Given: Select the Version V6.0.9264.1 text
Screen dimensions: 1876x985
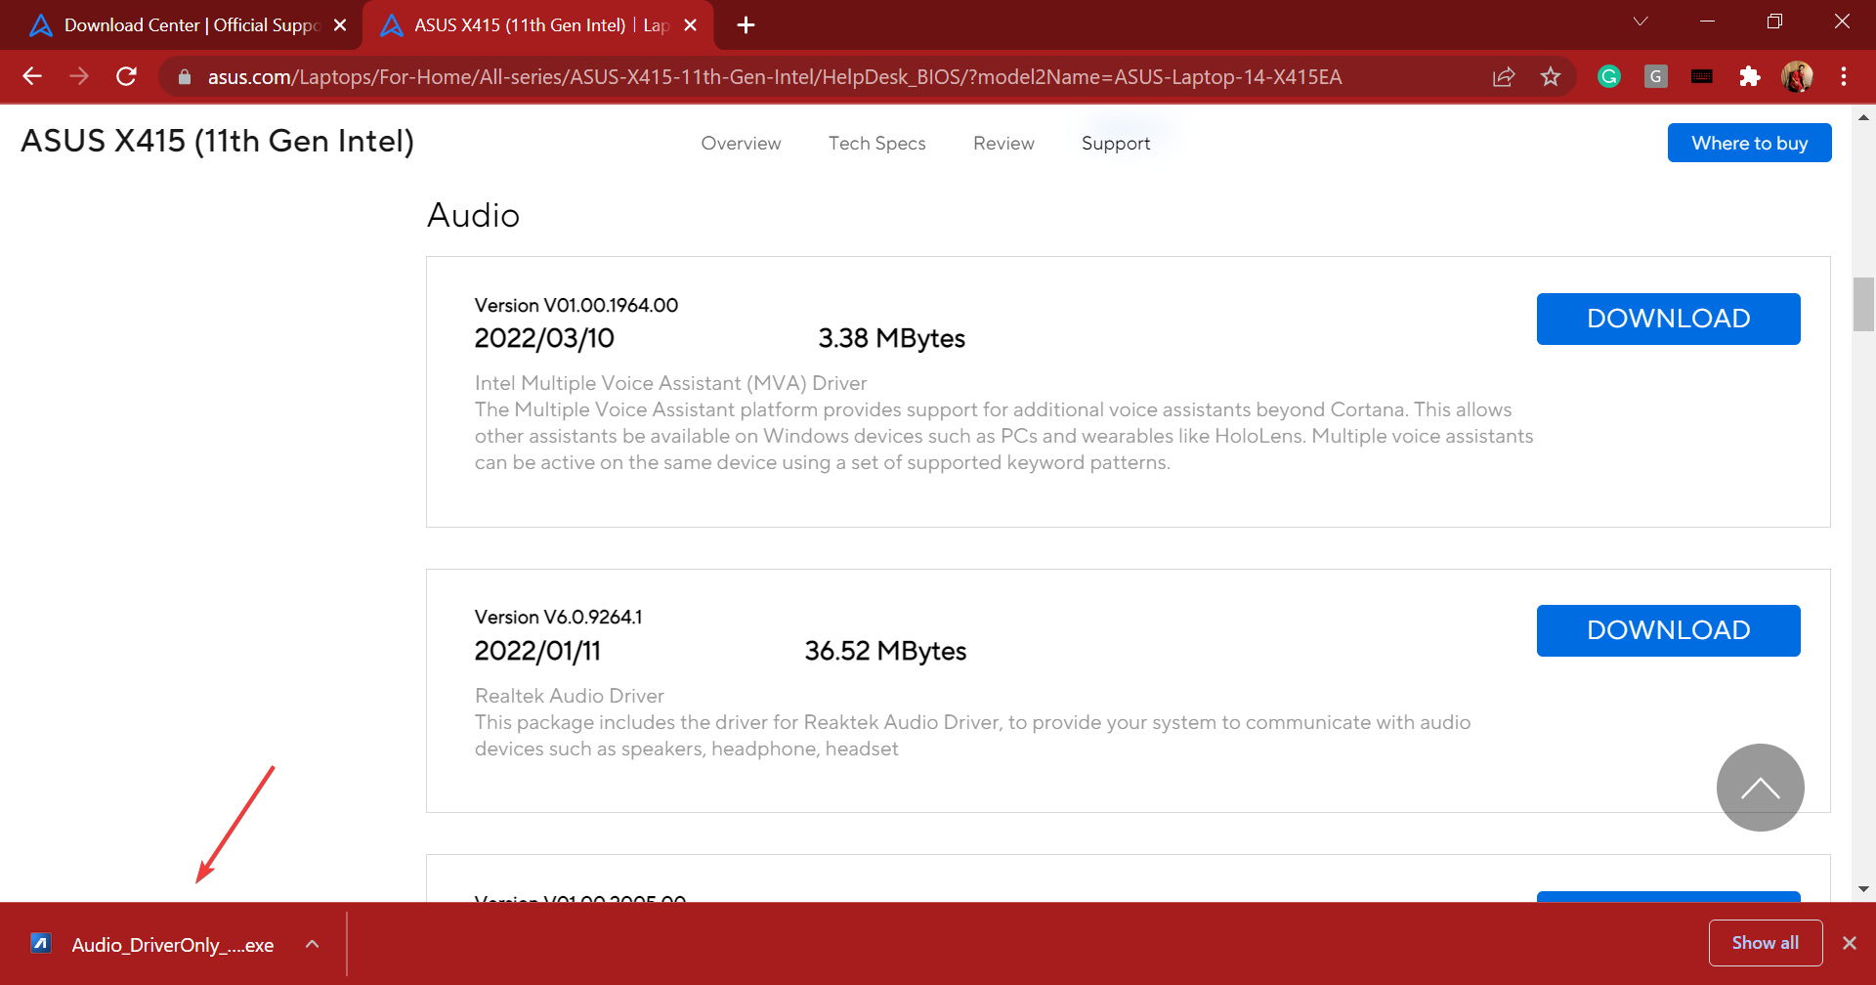Looking at the screenshot, I should [558, 618].
